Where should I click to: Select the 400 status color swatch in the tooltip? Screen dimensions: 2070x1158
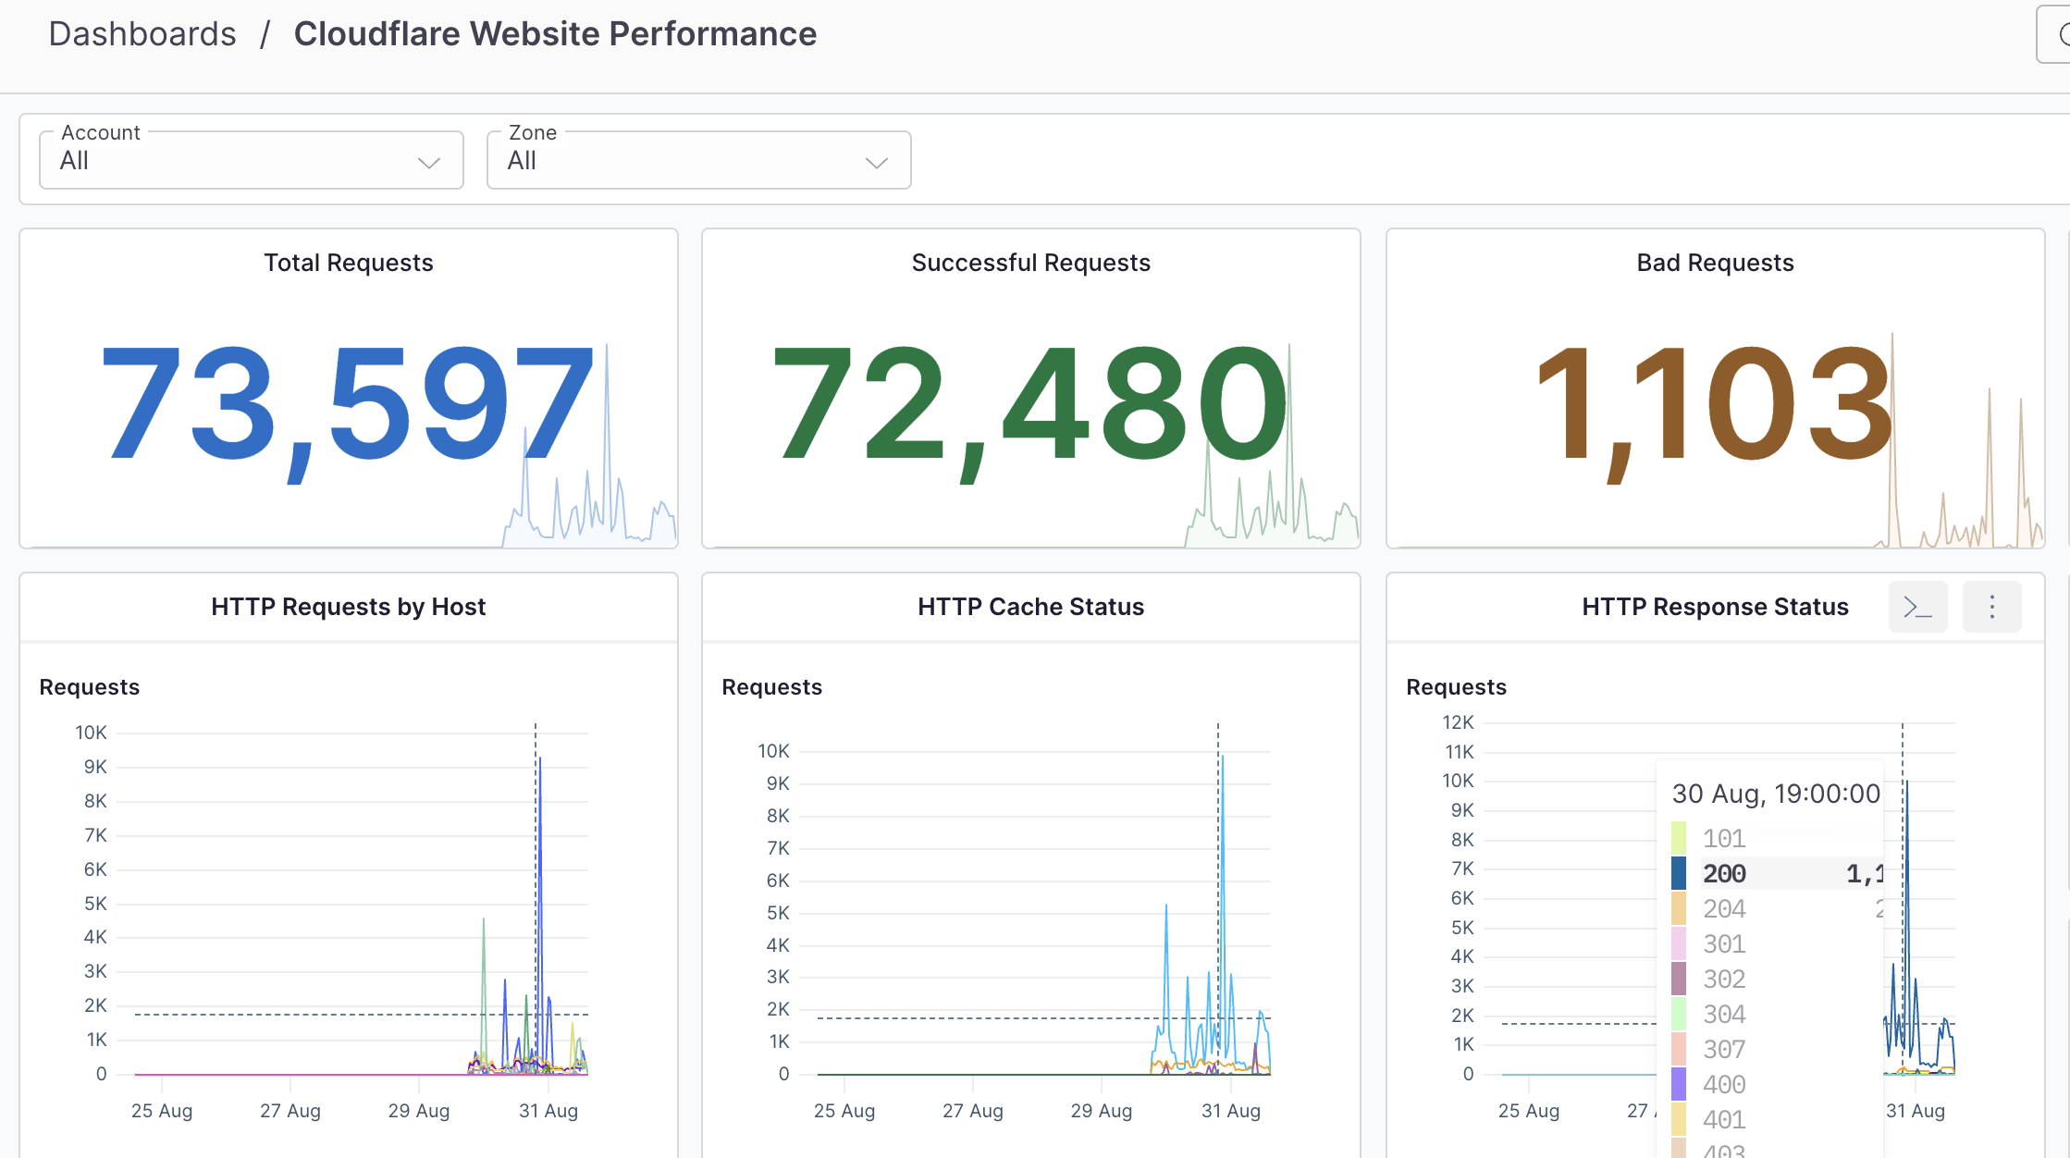(1677, 1084)
